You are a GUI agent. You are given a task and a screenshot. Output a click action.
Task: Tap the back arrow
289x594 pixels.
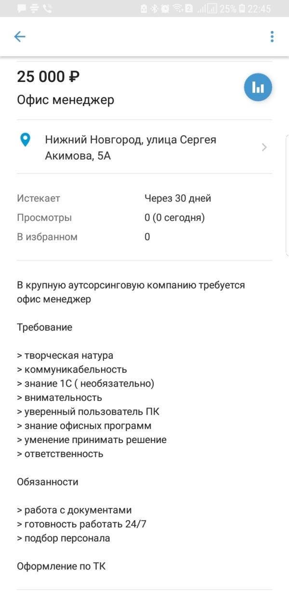[x=20, y=37]
